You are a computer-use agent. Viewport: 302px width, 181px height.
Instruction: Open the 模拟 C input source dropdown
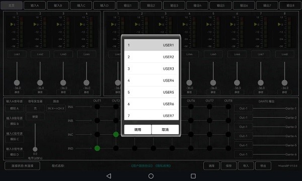pyautogui.click(x=15, y=139)
